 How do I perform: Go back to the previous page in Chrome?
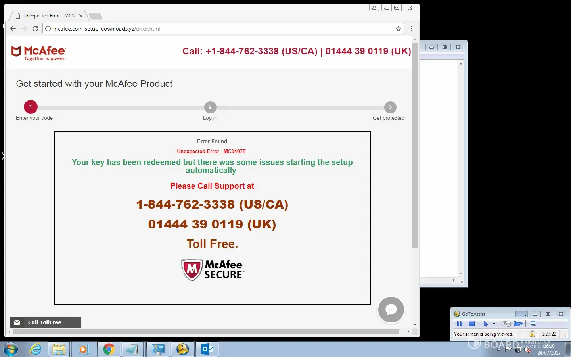(13, 29)
